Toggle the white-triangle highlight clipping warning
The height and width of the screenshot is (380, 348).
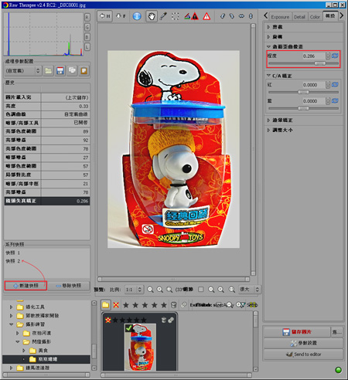[x=206, y=16]
